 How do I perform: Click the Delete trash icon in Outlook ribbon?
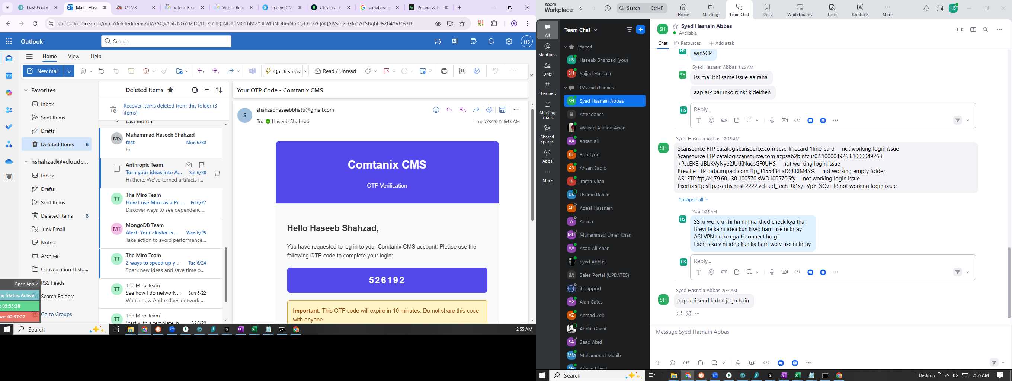tap(83, 71)
